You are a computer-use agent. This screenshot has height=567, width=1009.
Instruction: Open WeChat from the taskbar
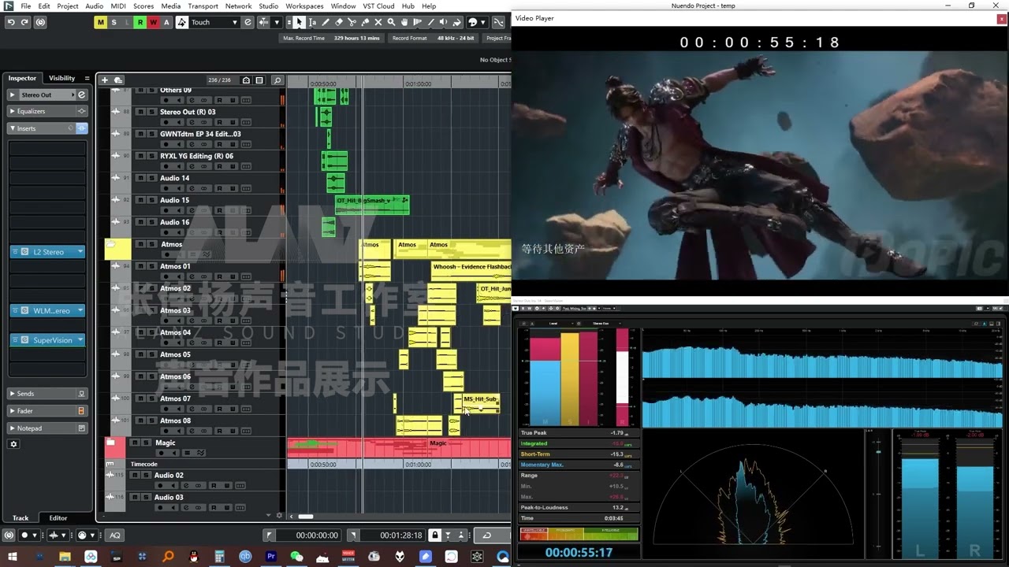296,557
